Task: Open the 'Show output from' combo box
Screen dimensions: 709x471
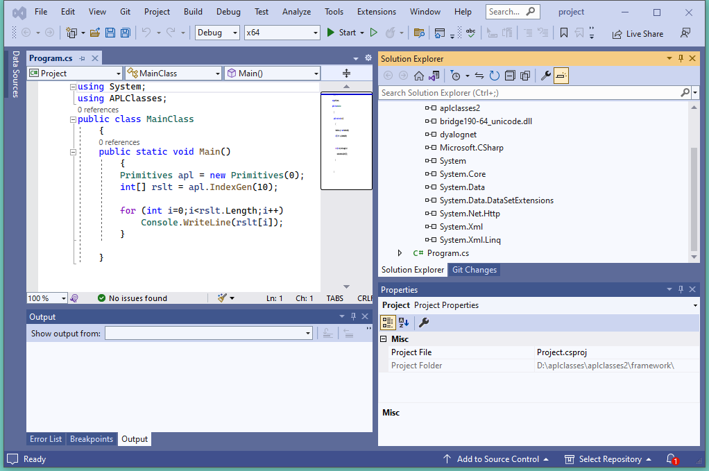Action: (x=208, y=334)
